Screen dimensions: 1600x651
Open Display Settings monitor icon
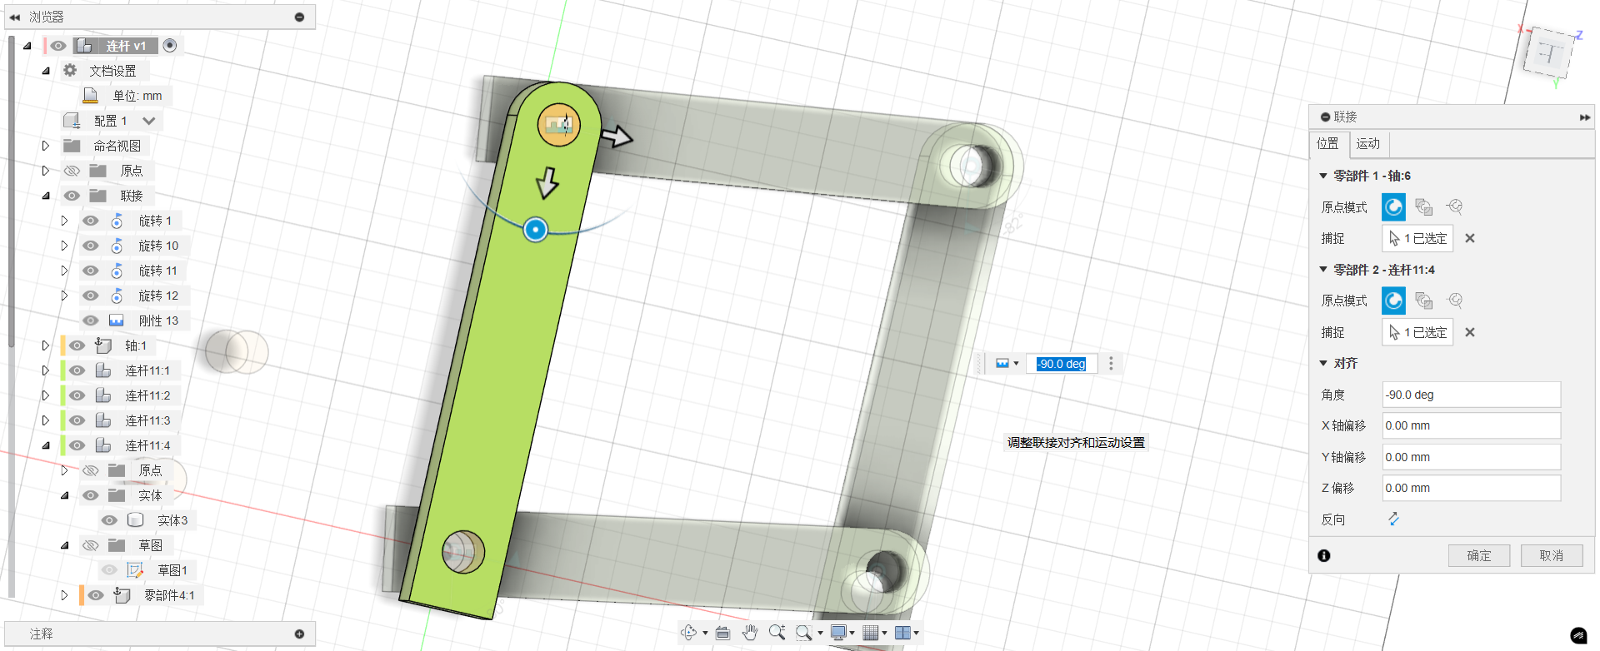coord(839,633)
